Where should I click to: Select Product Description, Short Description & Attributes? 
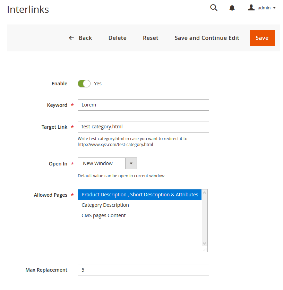(x=140, y=195)
